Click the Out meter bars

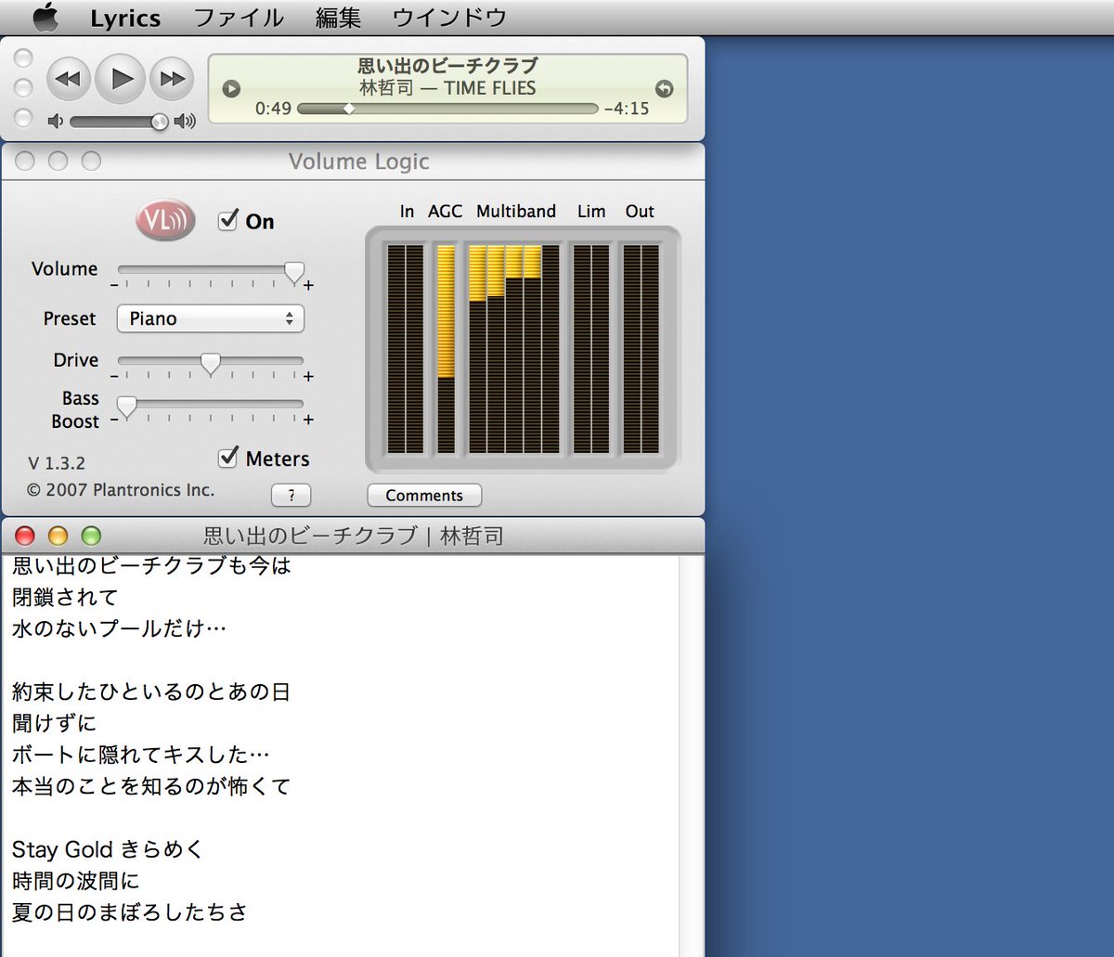[x=641, y=349]
